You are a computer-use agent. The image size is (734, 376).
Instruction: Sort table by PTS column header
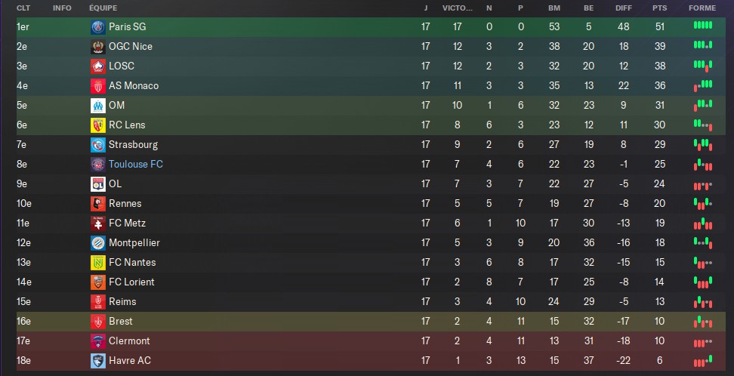[x=659, y=8]
